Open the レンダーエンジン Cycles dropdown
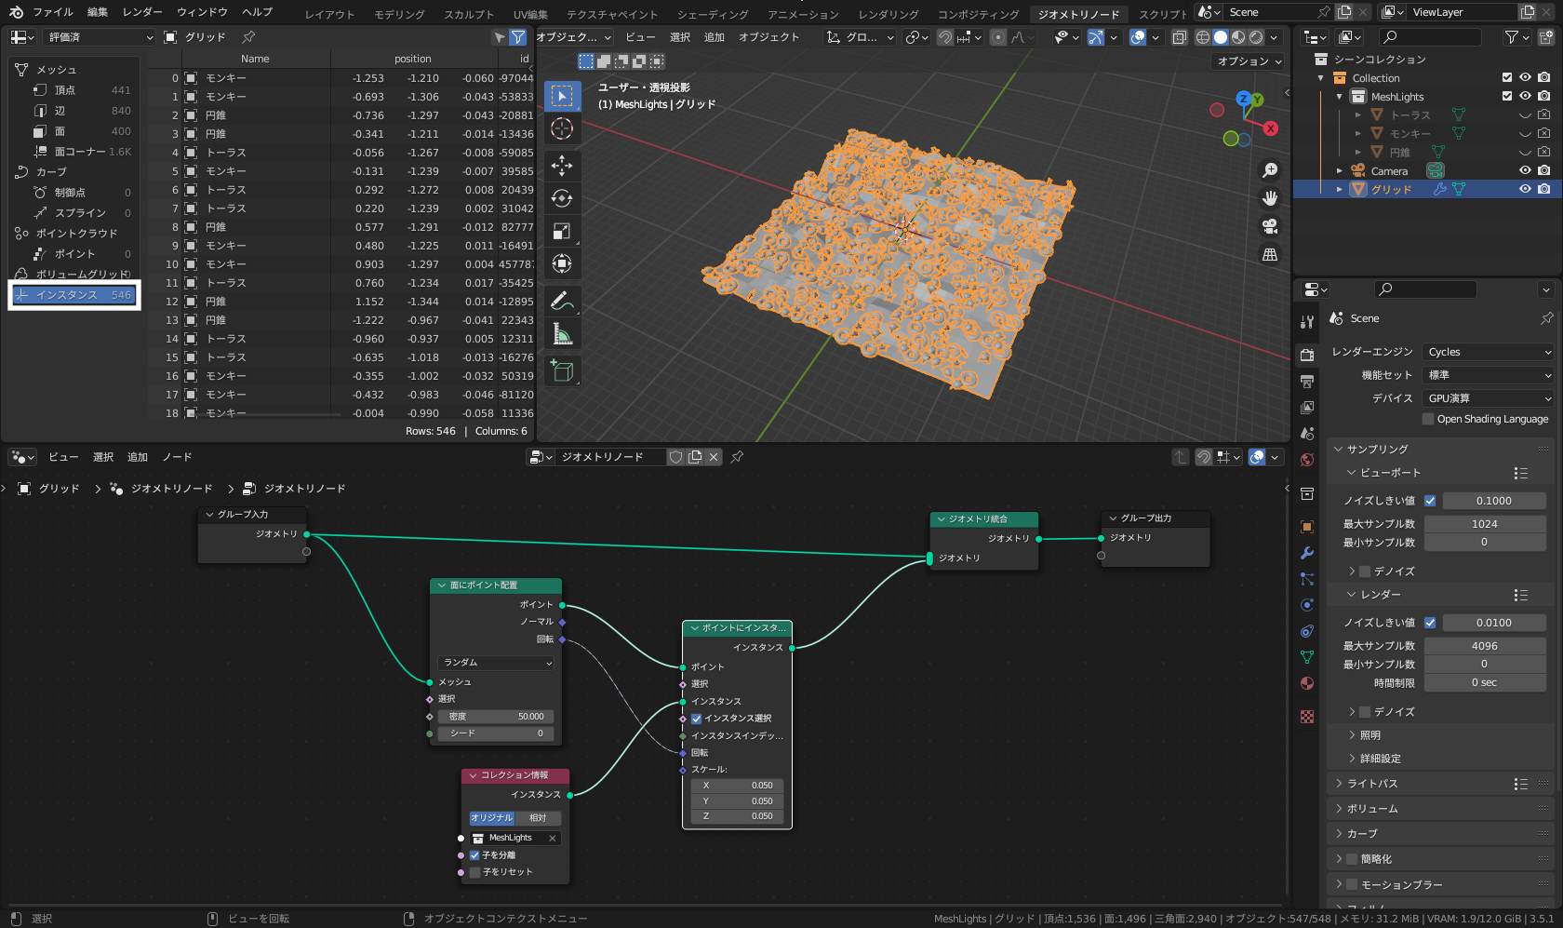The height and width of the screenshot is (928, 1563). pyautogui.click(x=1488, y=352)
